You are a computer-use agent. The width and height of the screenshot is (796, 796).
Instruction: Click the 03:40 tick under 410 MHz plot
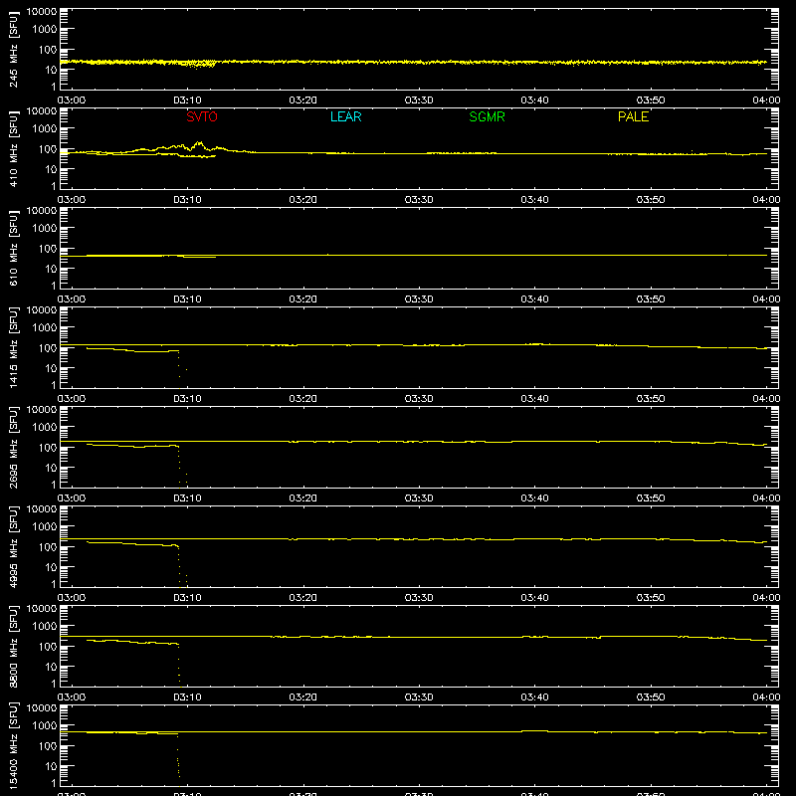(534, 200)
